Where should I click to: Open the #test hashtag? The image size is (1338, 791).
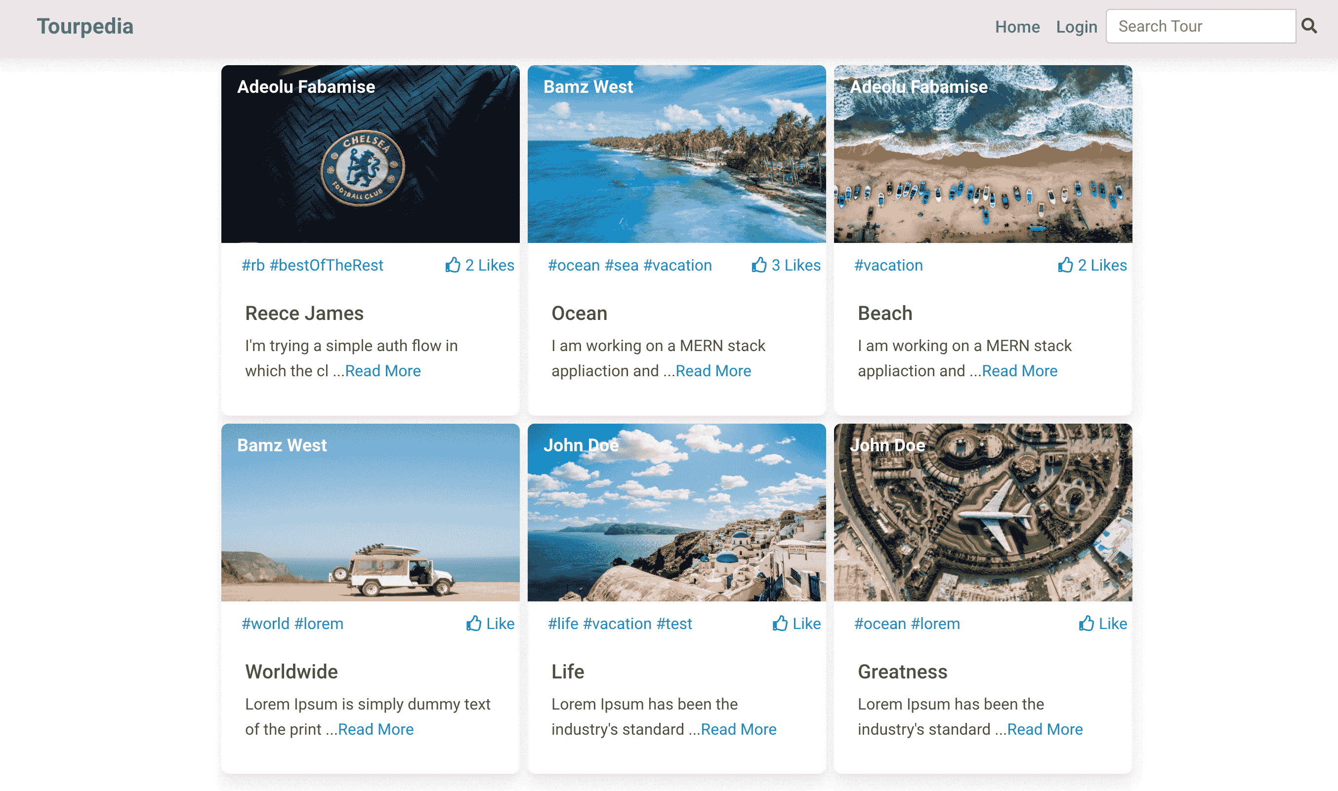(674, 623)
